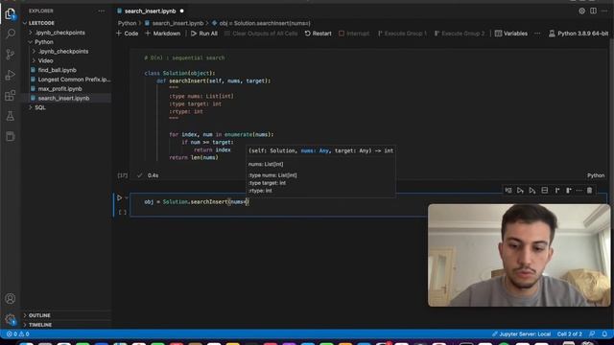
Task: Click search_insert.ipynb in the breadcrumb
Action: [177, 23]
